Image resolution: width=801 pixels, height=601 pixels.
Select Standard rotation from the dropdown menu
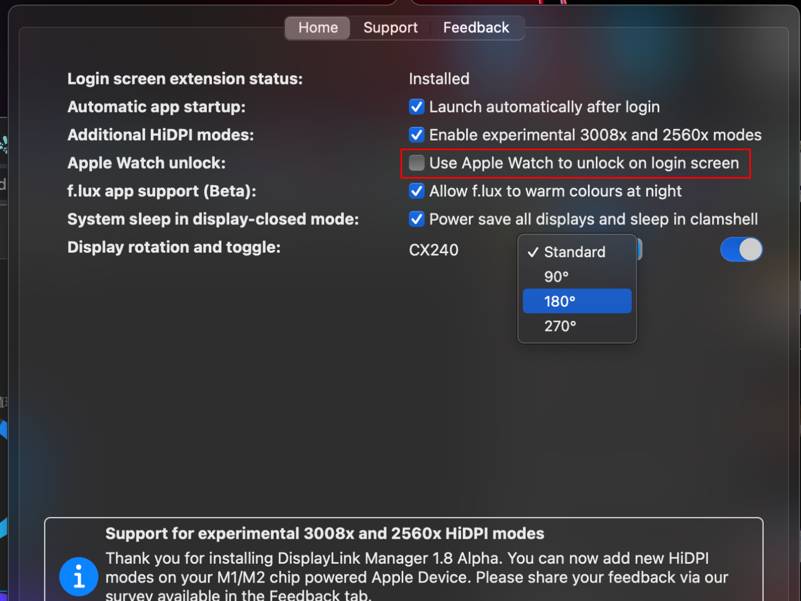pos(575,252)
